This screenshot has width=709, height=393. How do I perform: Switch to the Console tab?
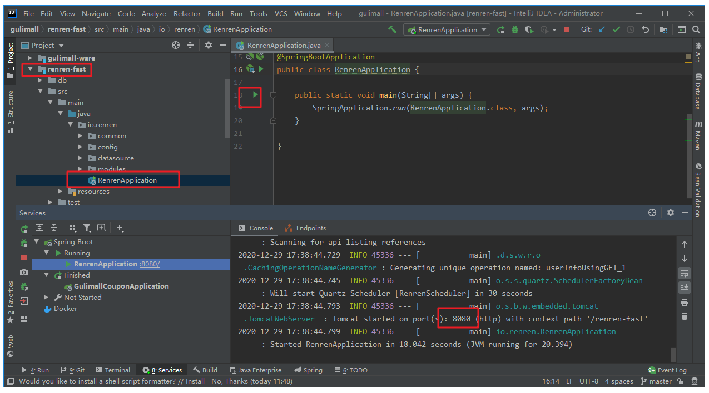tap(256, 228)
